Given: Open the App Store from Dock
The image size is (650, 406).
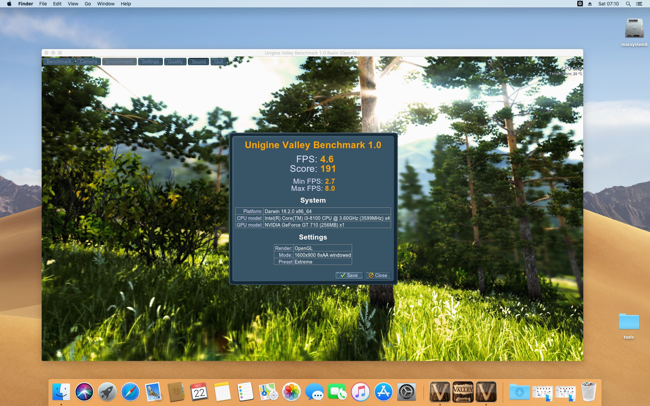Looking at the screenshot, I should 383,392.
